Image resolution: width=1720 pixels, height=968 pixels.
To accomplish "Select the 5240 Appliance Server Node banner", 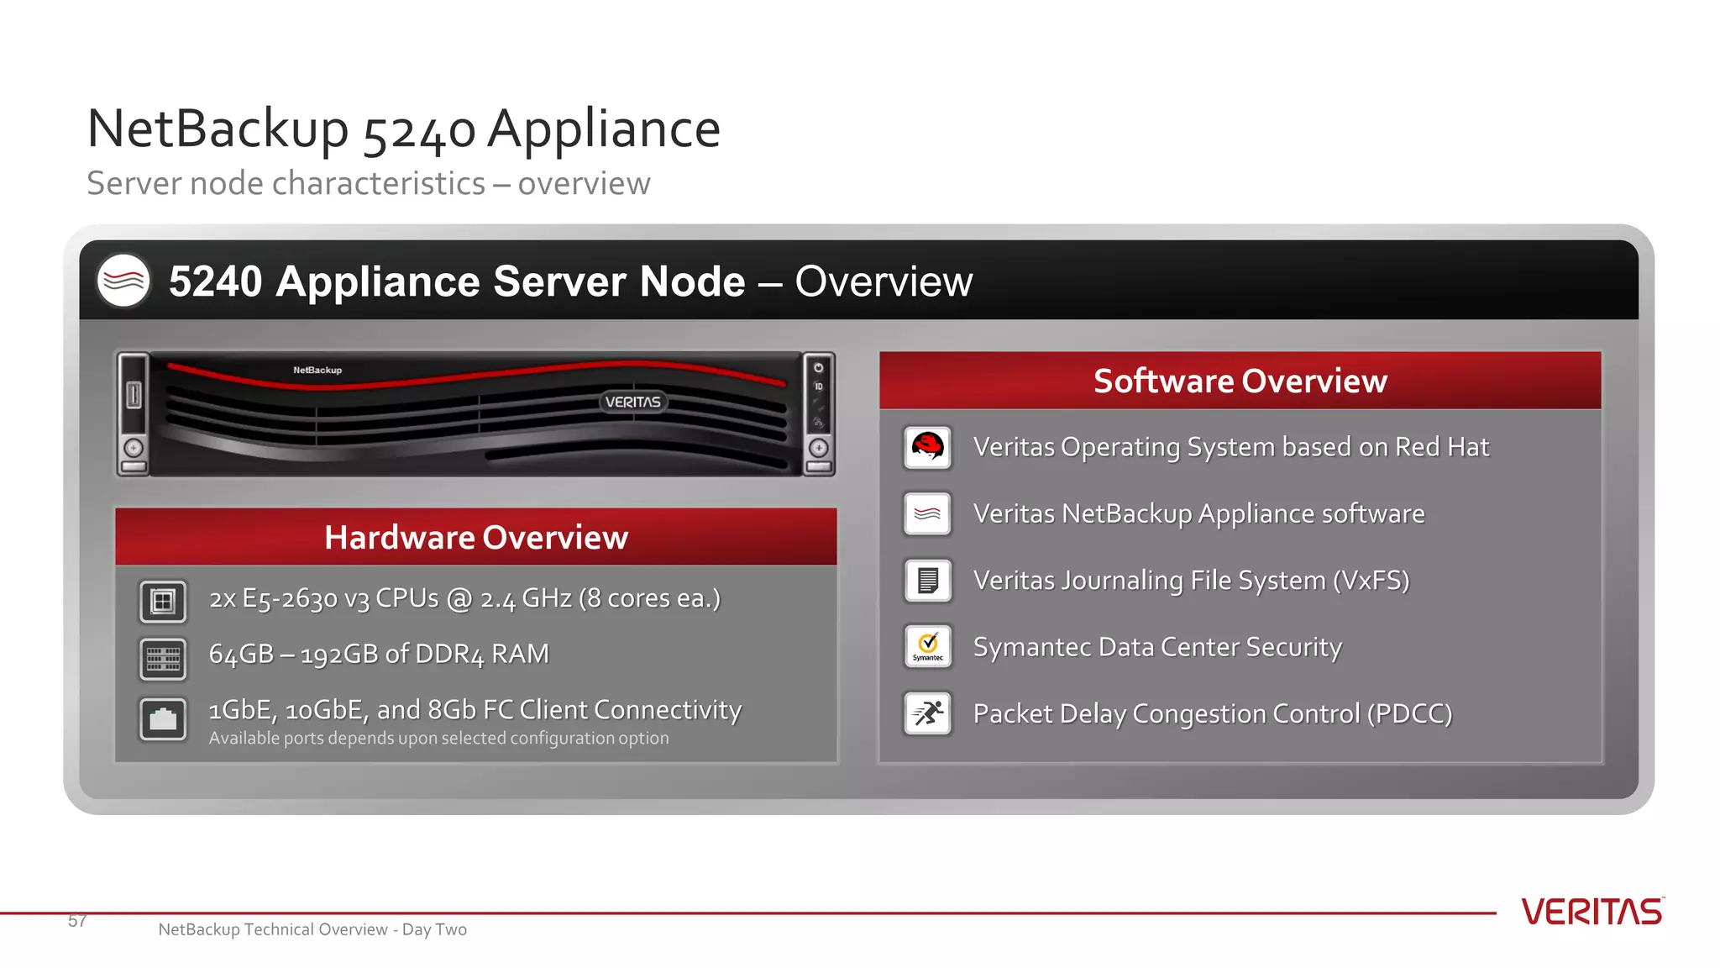I will [858, 281].
